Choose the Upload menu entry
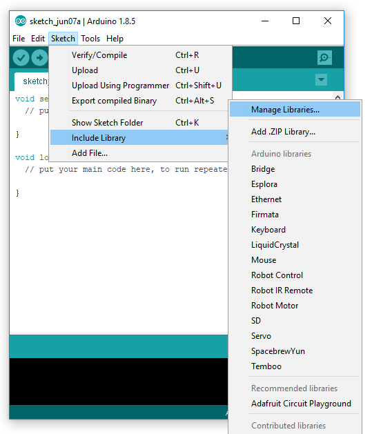 tap(140, 70)
